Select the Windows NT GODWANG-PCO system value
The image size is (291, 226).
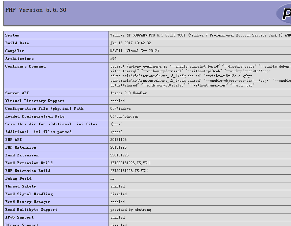coord(200,35)
